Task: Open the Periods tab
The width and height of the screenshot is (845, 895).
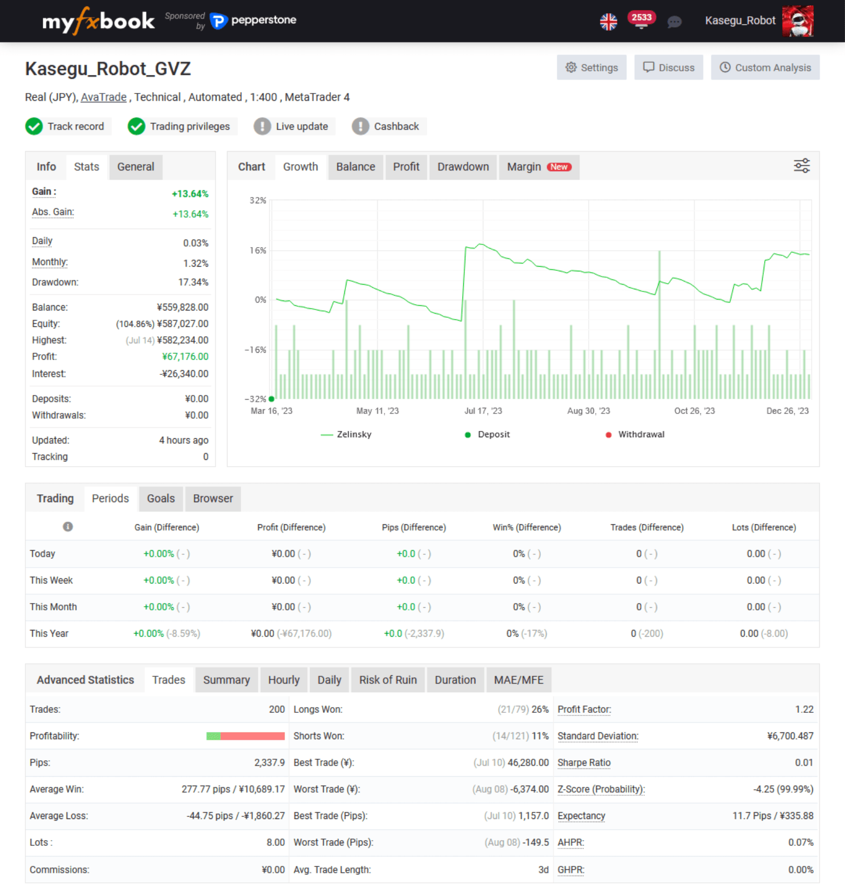Action: [x=110, y=498]
